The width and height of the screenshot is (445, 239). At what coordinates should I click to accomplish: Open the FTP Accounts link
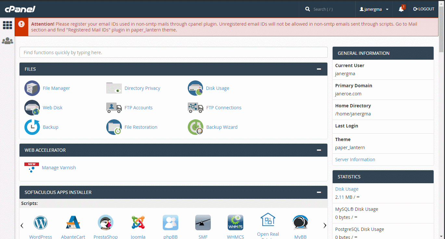coord(138,108)
